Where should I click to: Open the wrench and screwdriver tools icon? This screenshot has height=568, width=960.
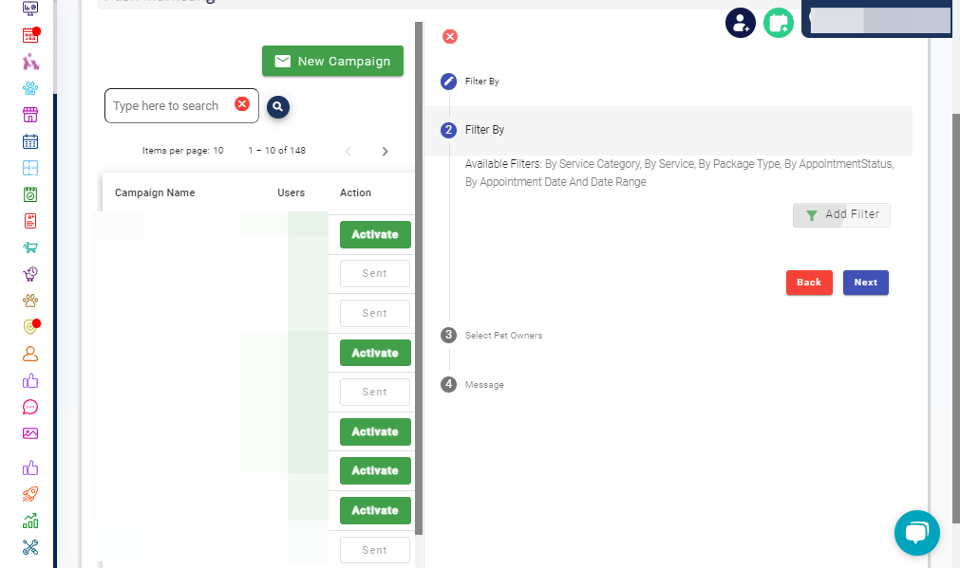coord(30,546)
